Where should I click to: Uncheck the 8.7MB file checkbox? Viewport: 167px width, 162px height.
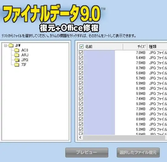click(x=81, y=68)
